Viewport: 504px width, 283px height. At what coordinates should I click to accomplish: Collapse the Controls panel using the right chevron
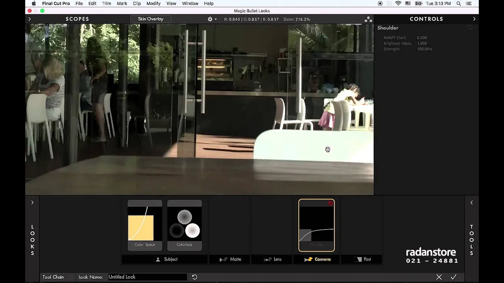click(x=474, y=19)
